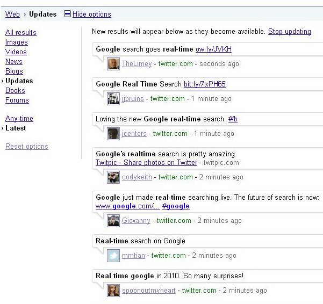323x304 pixels.
Task: Click 'Google Real Time Search' tweet text
Action: (x=139, y=84)
